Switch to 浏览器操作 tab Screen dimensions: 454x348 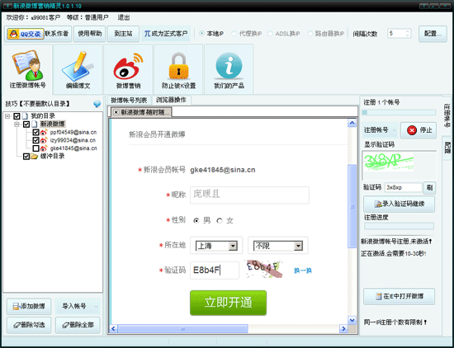tap(171, 100)
